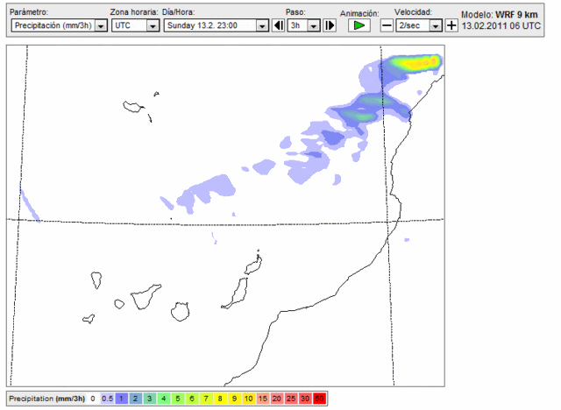The image size is (561, 410).
Task: Click the 10 mm legend swatch
Action: (x=248, y=399)
